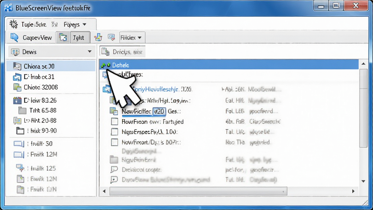Click the folder toolbar icon left of Tgitt
The image size is (373, 210).
coord(63,38)
